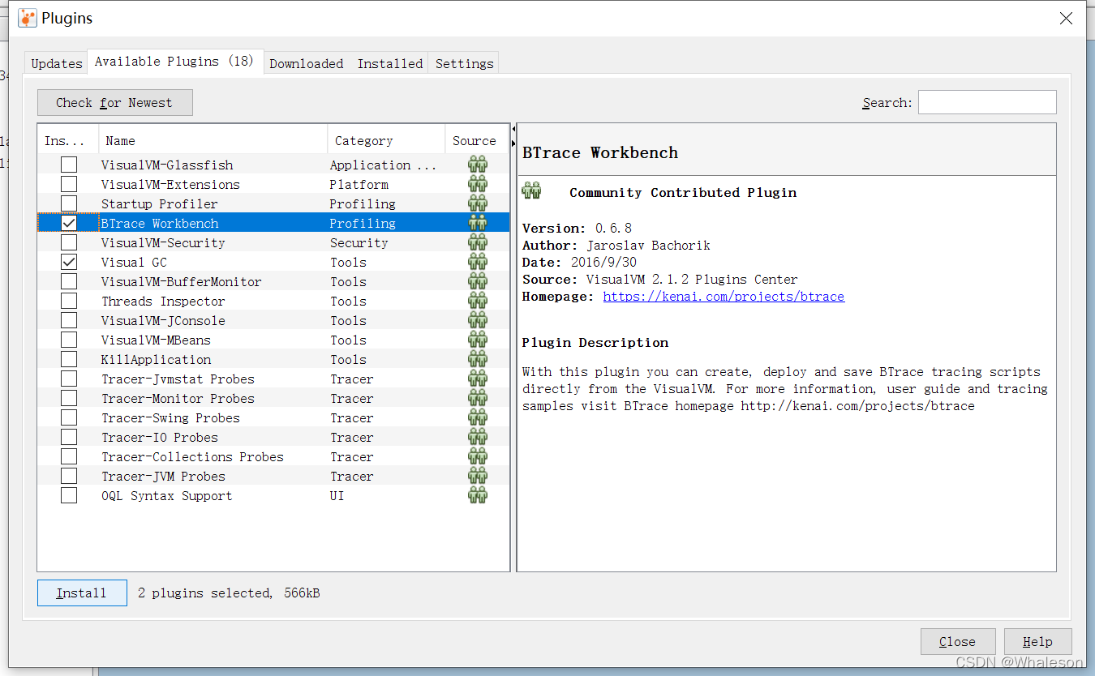The height and width of the screenshot is (676, 1095).
Task: Collapse details pane using upper divider arrow
Action: point(513,129)
